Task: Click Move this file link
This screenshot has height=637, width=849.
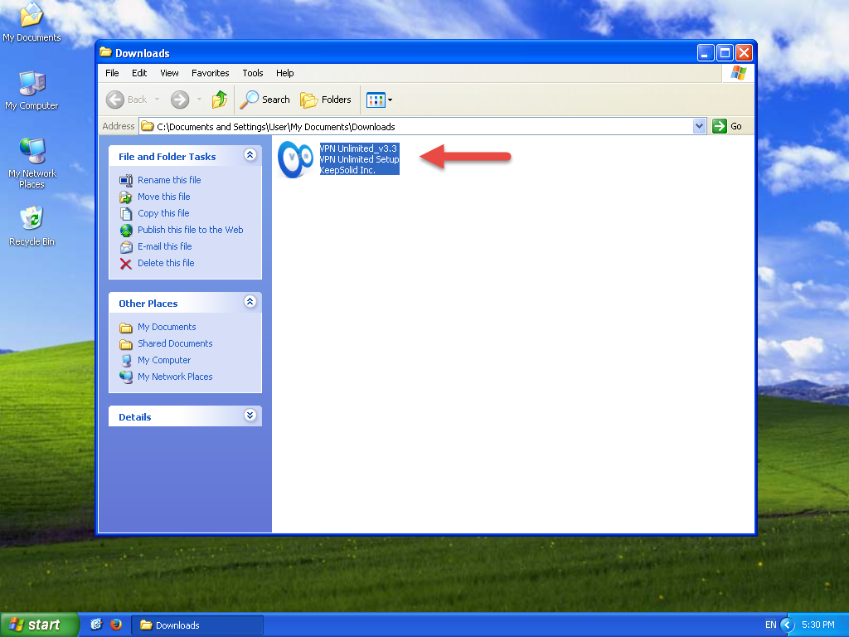Action: [163, 197]
